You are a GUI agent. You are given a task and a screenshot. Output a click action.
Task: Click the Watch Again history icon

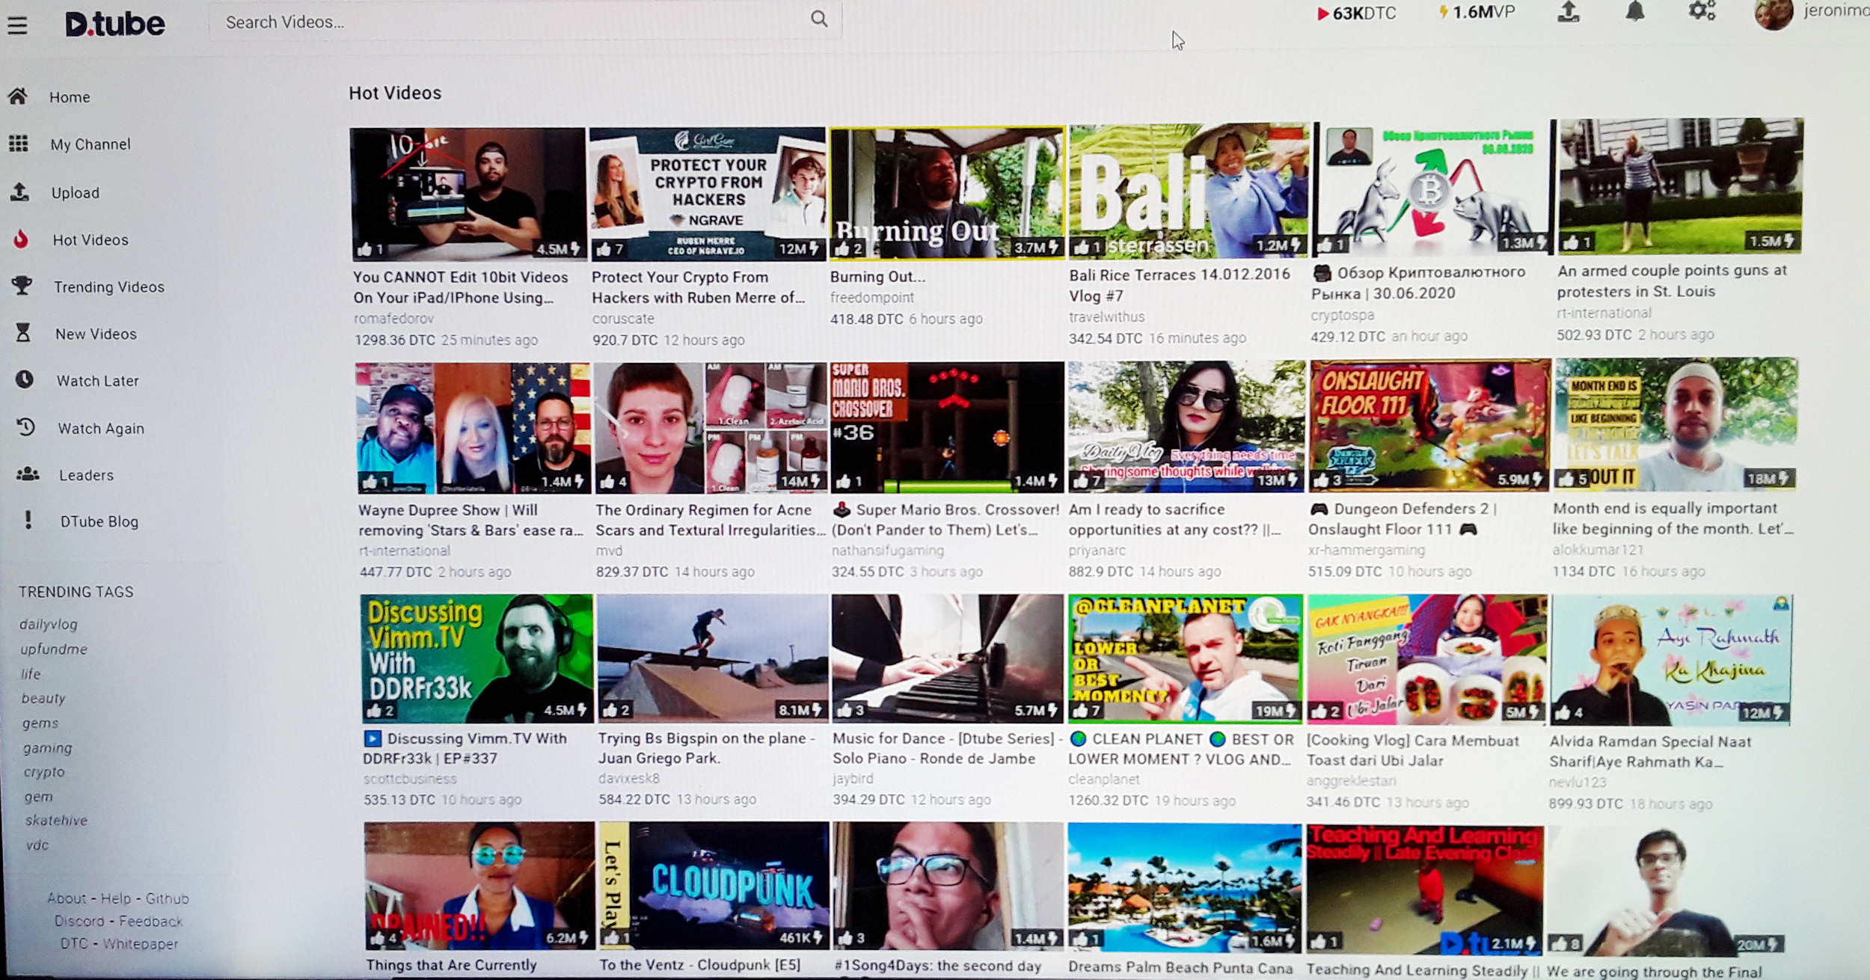click(26, 426)
